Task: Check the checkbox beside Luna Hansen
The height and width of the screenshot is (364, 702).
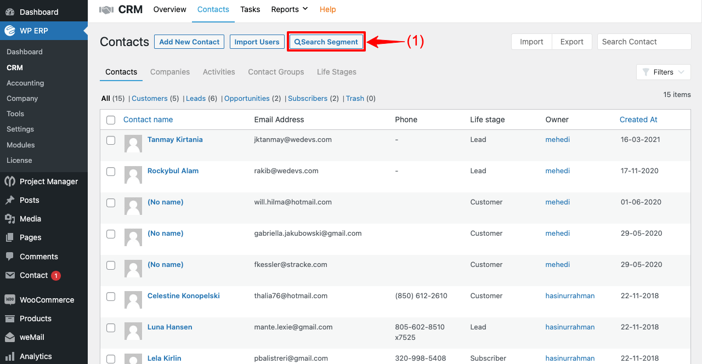Action: pyautogui.click(x=111, y=328)
